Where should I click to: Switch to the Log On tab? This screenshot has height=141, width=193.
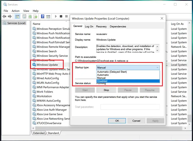pyautogui.click(x=89, y=26)
